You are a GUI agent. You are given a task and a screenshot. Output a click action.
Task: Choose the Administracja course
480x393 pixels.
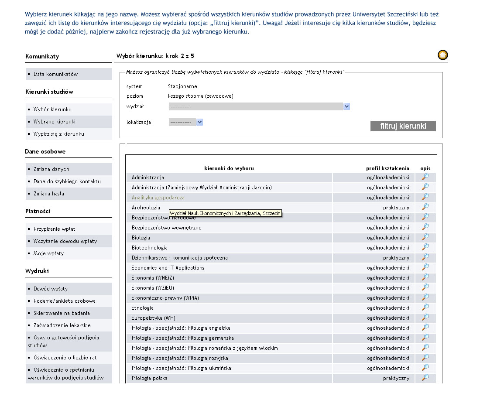click(x=148, y=178)
